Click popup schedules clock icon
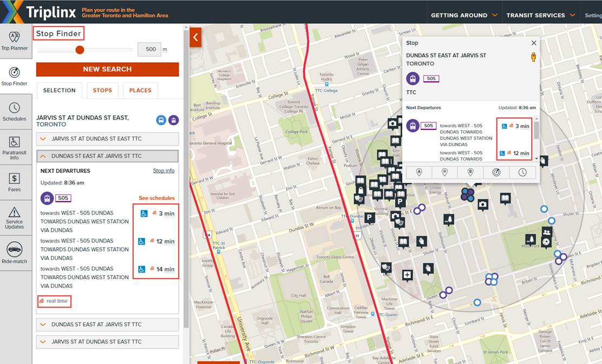 522,173
